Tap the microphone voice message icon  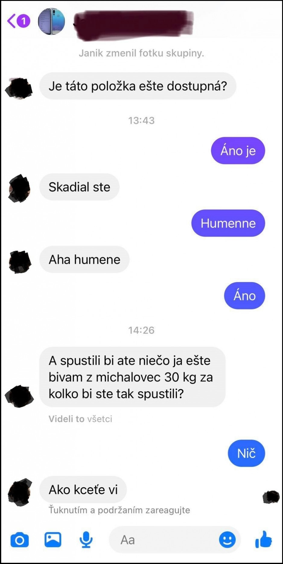click(x=86, y=540)
